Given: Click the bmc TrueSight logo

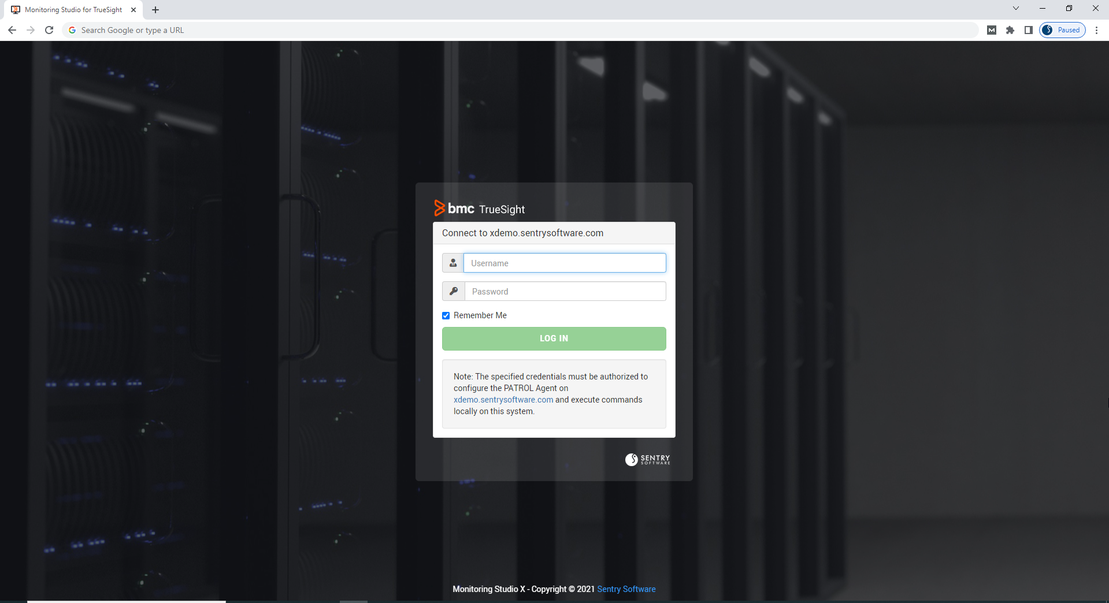Looking at the screenshot, I should pos(479,209).
